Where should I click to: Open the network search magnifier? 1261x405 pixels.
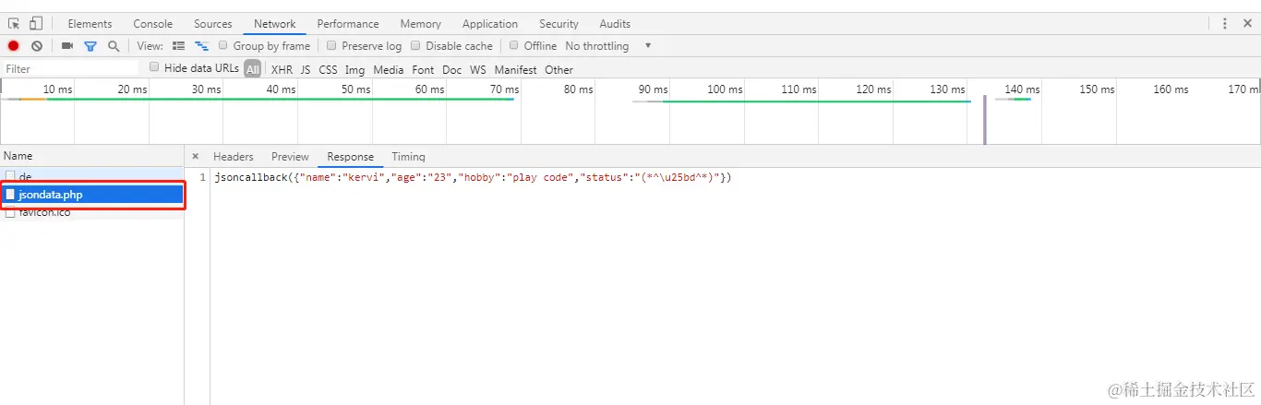click(114, 45)
